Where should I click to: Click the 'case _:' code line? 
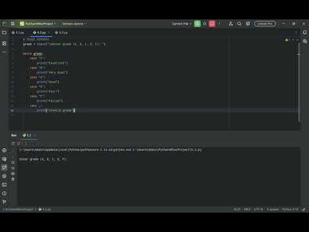pos(35,106)
